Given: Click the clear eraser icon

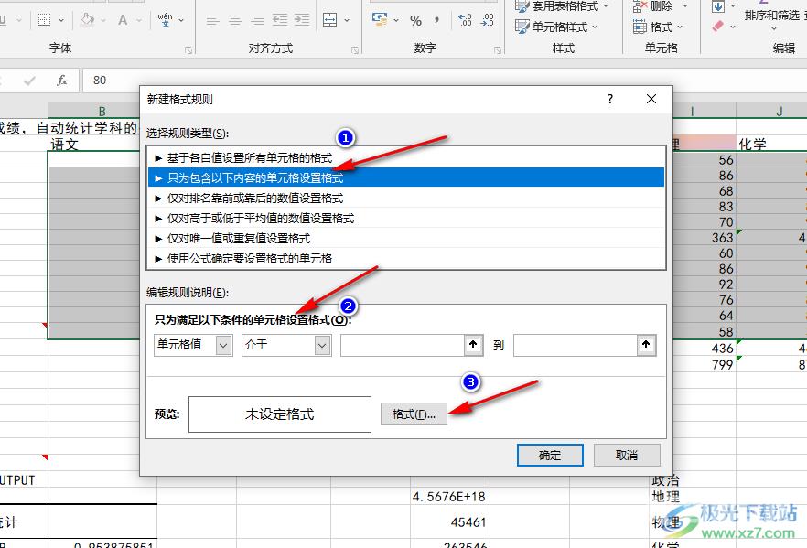Looking at the screenshot, I should (718, 27).
